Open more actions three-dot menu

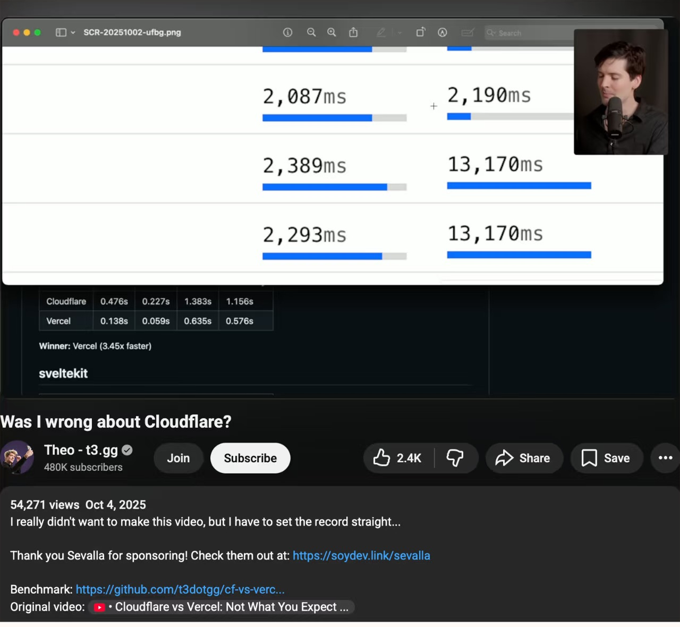coord(665,458)
